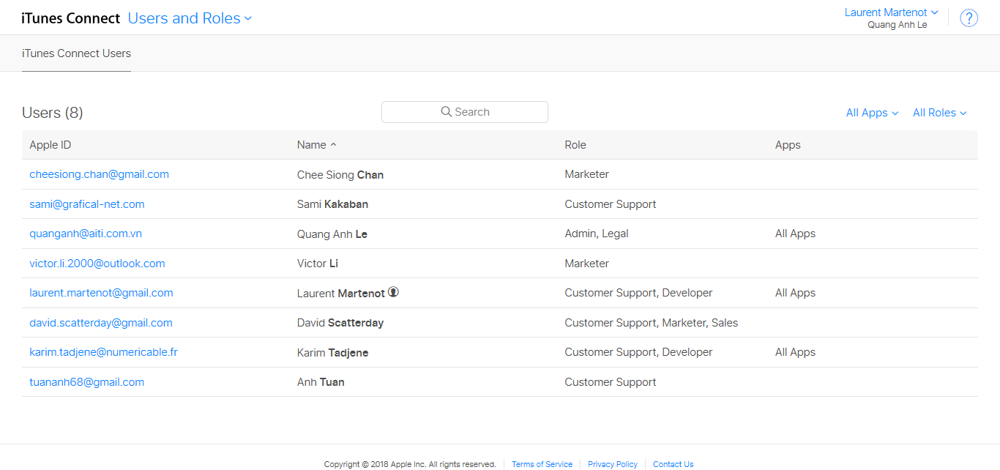Open the All Roles filter dropdown
This screenshot has width=1000, height=470.
coord(939,113)
